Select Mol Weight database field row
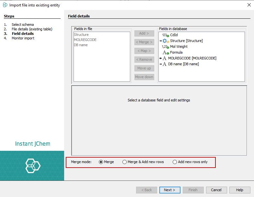This screenshot has height=197, width=254. [179, 47]
